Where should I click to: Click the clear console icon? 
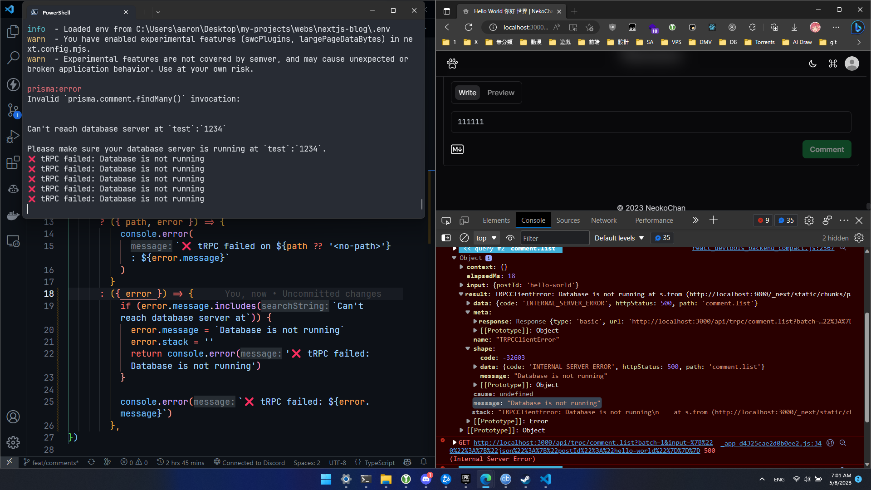[464, 238]
